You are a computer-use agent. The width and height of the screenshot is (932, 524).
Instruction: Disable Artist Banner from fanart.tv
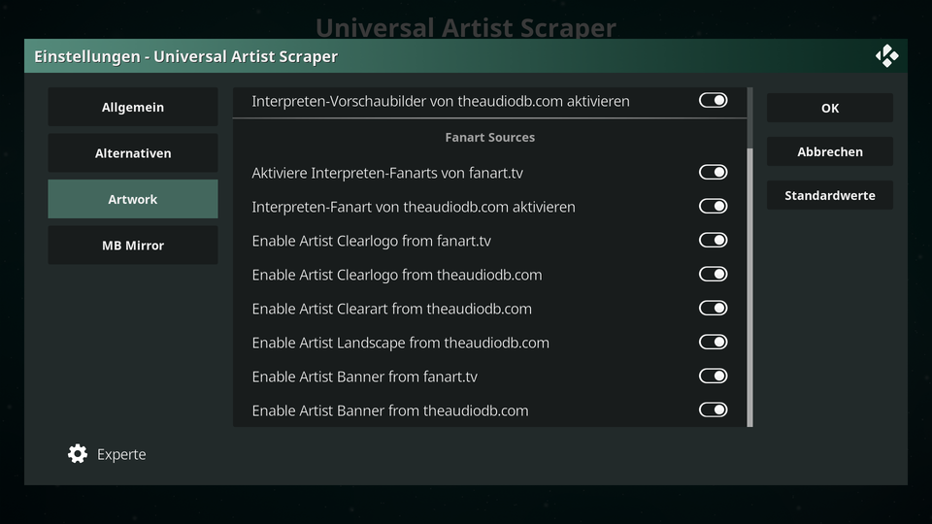(713, 376)
